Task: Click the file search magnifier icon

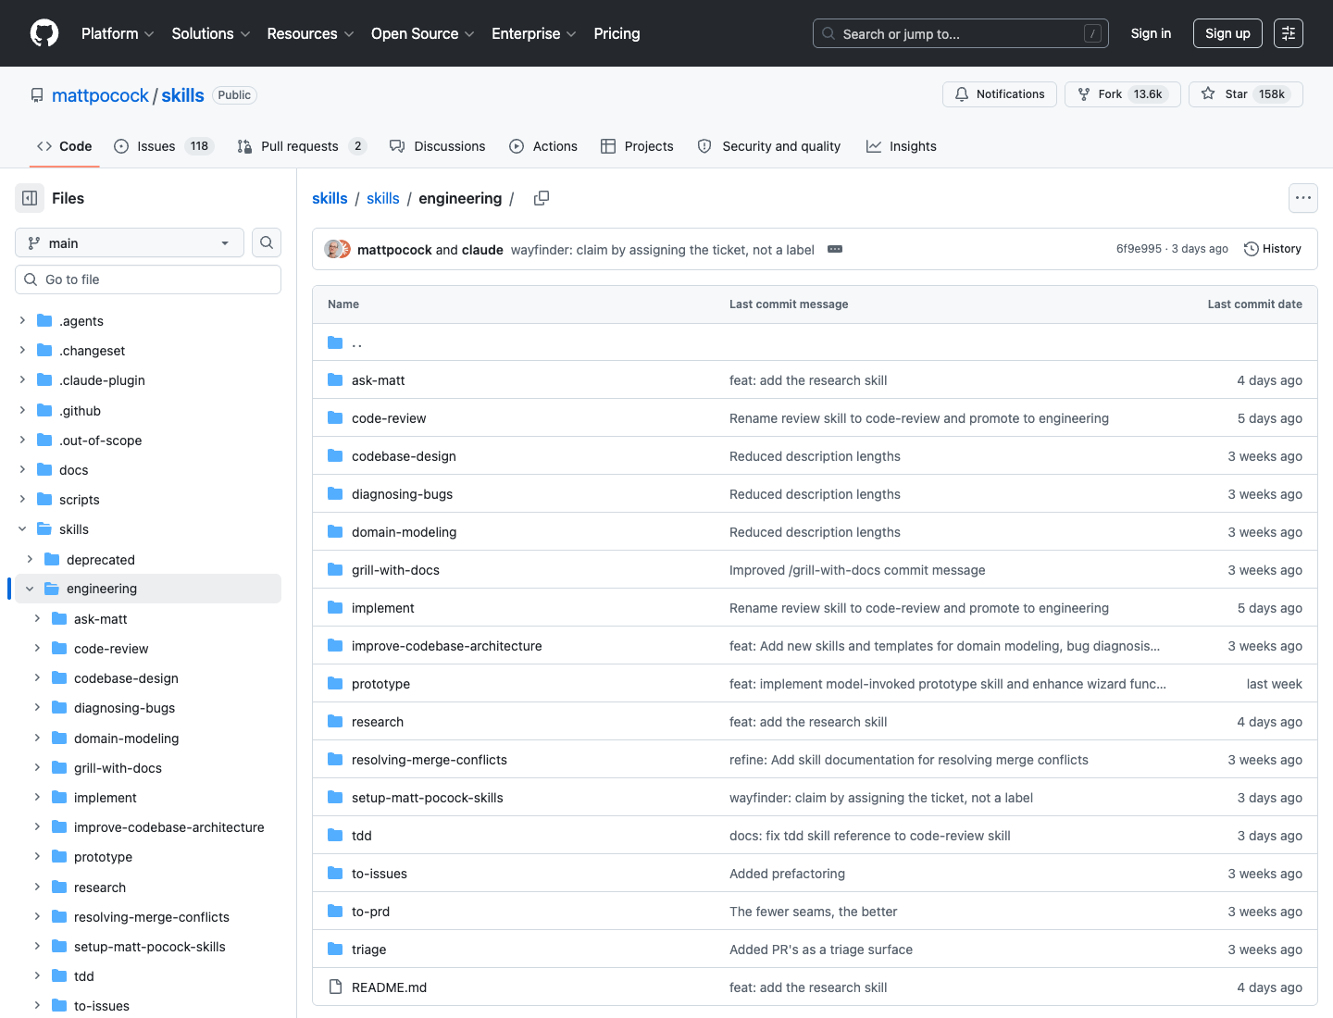Action: click(x=267, y=242)
